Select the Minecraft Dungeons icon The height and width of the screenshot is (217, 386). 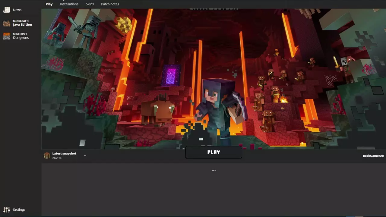coord(6,36)
